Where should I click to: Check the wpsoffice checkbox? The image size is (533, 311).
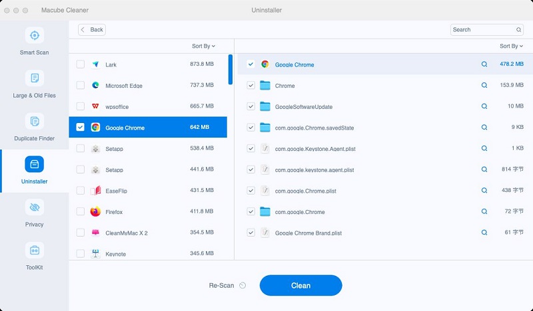(x=80, y=106)
